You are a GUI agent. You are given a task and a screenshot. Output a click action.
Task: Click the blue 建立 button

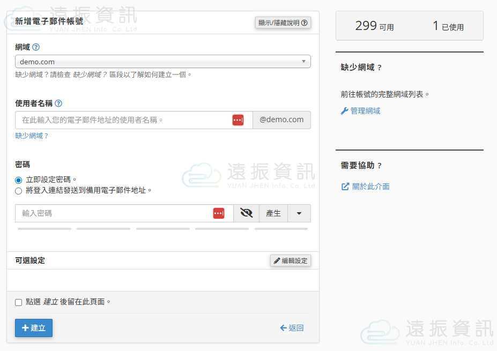34,328
